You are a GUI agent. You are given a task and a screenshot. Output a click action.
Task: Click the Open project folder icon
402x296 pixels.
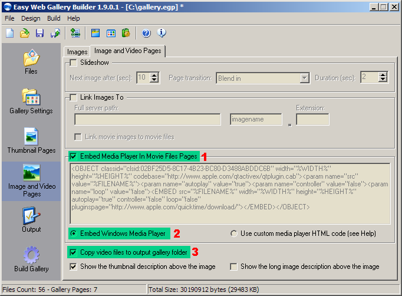coord(25,33)
